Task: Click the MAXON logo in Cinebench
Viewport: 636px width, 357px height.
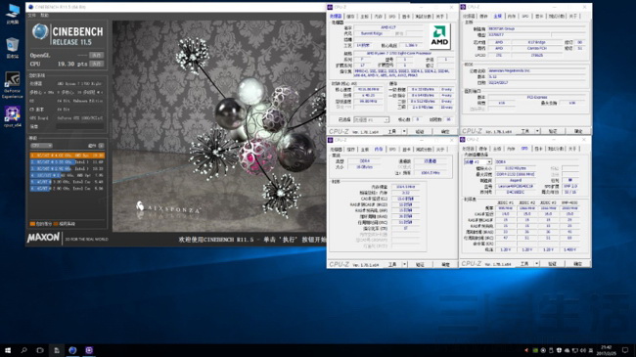Action: pyautogui.click(x=43, y=238)
